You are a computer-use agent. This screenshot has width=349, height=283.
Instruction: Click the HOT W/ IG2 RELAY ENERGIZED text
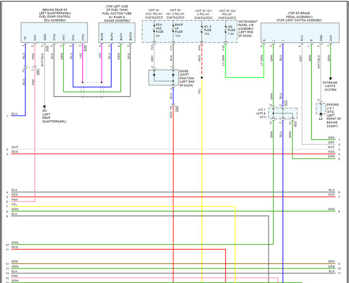[227, 14]
